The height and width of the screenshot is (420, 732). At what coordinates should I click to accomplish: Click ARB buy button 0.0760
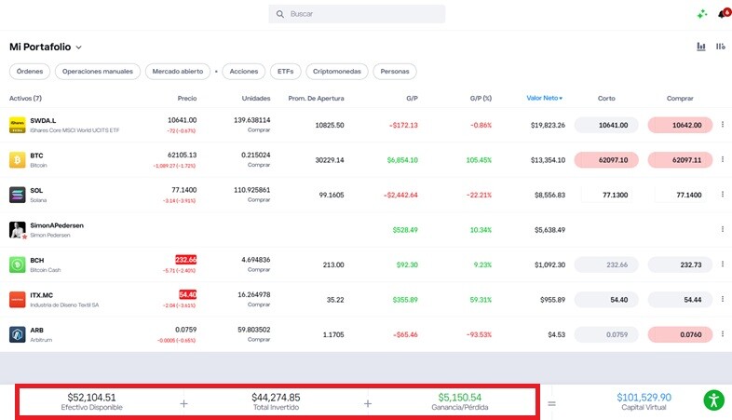pyautogui.click(x=680, y=334)
